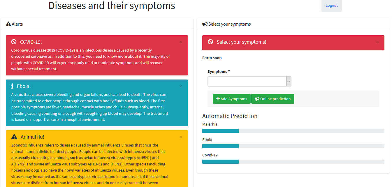The height and width of the screenshot is (187, 392).
Task: Click the megaphone icon beside Select your symptoms
Action: (205, 24)
